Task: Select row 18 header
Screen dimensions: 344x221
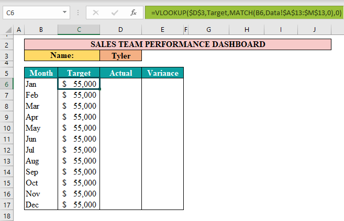Action: pos(7,216)
